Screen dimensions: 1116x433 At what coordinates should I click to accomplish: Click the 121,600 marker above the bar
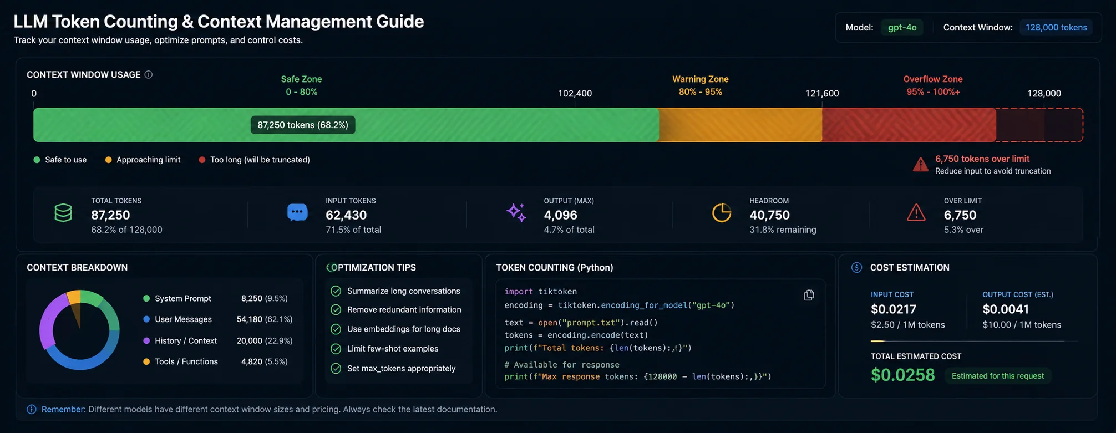822,93
